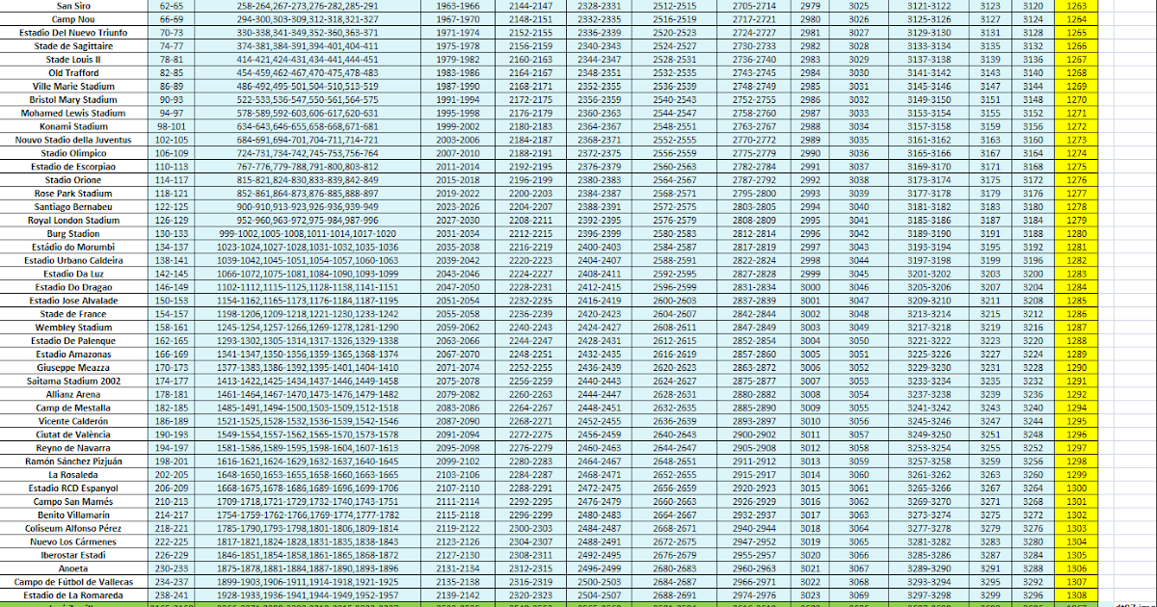Screen dimensions: 1157x607
Task: Click the Stadio Olimpico cell
Action: click(74, 153)
